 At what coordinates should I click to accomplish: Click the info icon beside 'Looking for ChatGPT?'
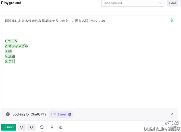pyautogui.click(x=8, y=114)
